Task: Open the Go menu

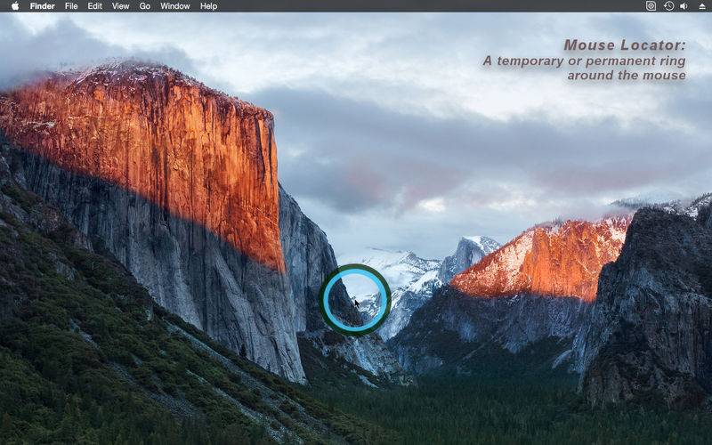Action: click(145, 6)
